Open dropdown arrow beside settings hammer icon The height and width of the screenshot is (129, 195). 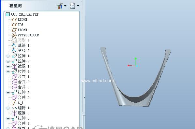[65, 6]
